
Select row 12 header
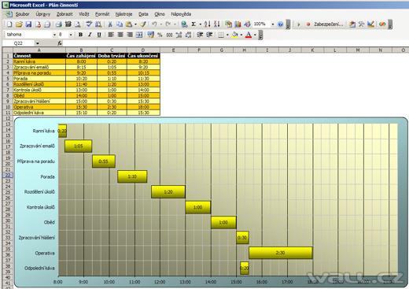tap(8, 118)
